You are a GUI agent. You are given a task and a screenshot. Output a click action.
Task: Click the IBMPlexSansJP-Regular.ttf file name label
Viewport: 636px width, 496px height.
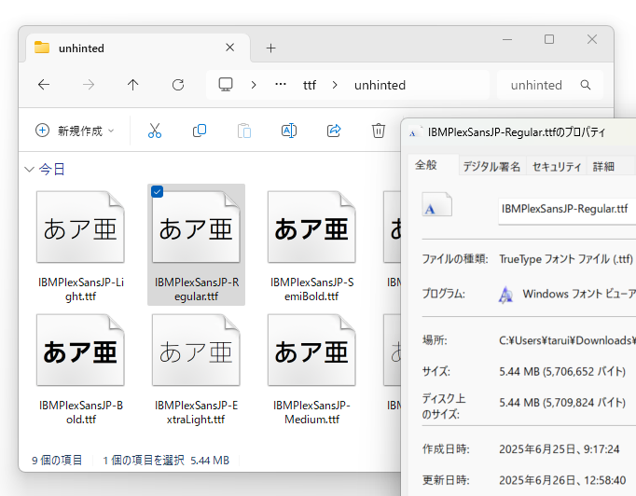click(x=197, y=289)
